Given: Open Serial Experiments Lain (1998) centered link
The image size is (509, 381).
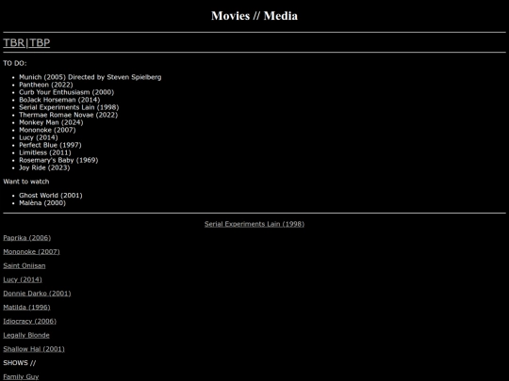Looking at the screenshot, I should 254,224.
